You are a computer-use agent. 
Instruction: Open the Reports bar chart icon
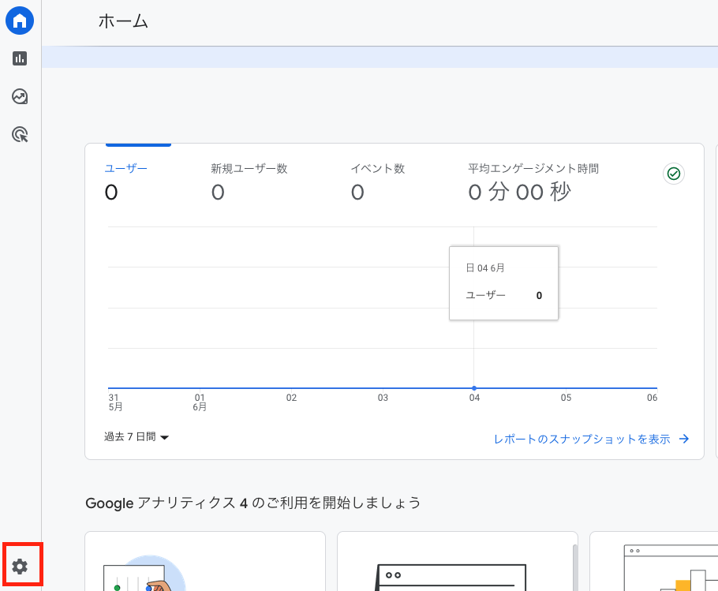tap(20, 58)
